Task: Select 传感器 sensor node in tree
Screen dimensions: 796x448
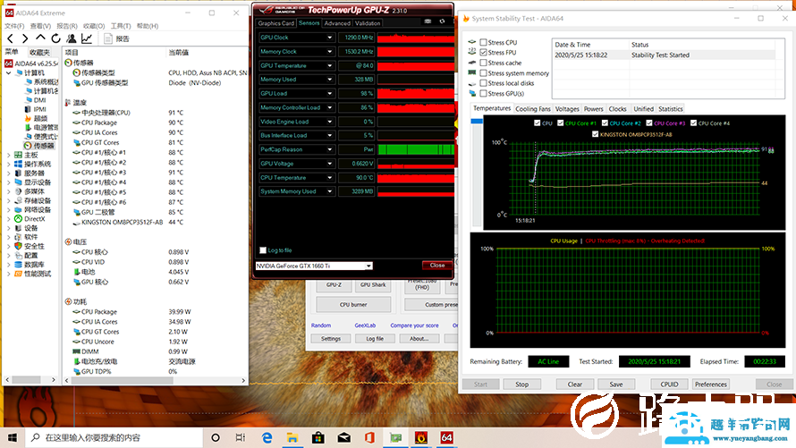Action: pos(44,146)
